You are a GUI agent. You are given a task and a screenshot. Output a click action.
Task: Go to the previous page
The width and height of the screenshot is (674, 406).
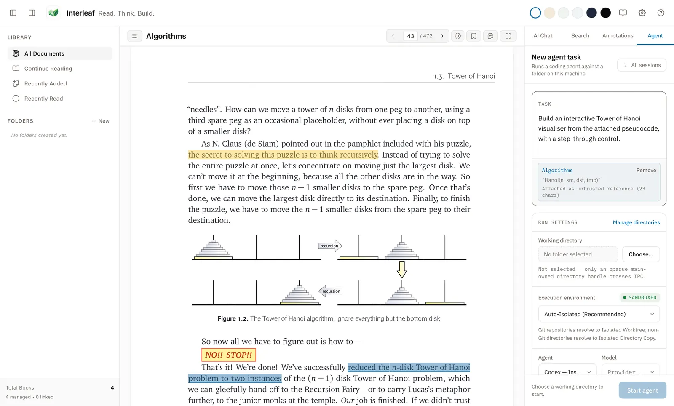(x=393, y=36)
